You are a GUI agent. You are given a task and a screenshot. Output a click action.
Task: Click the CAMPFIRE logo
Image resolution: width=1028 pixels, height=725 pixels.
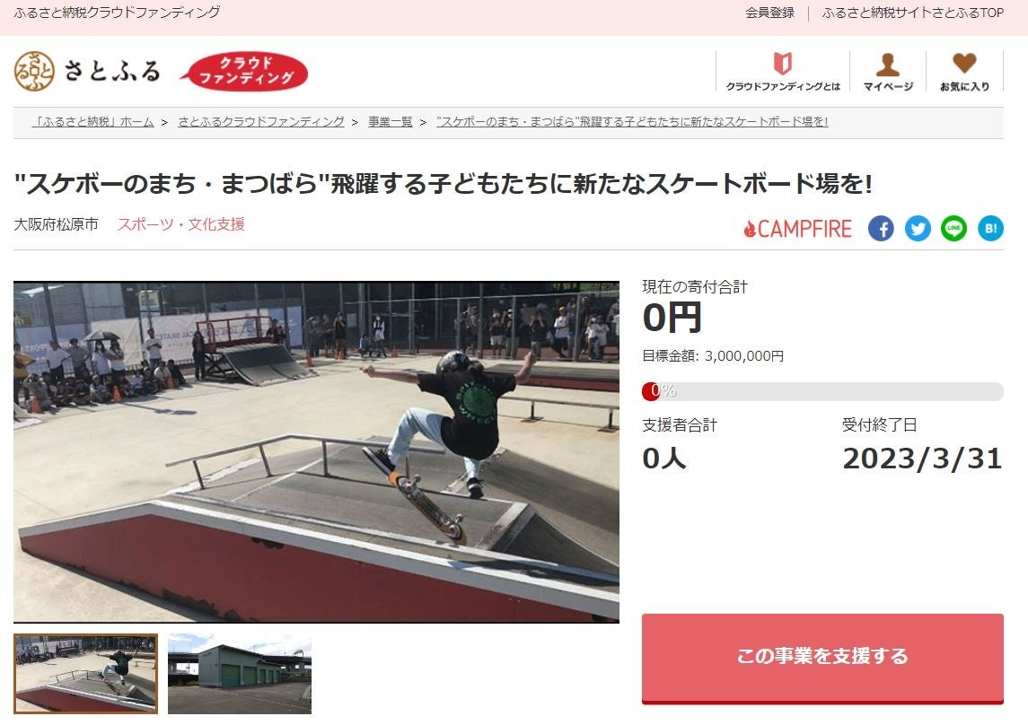click(797, 229)
